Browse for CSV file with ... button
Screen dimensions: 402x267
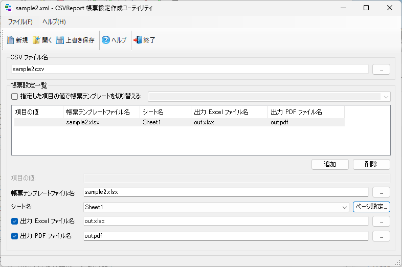[x=381, y=69]
